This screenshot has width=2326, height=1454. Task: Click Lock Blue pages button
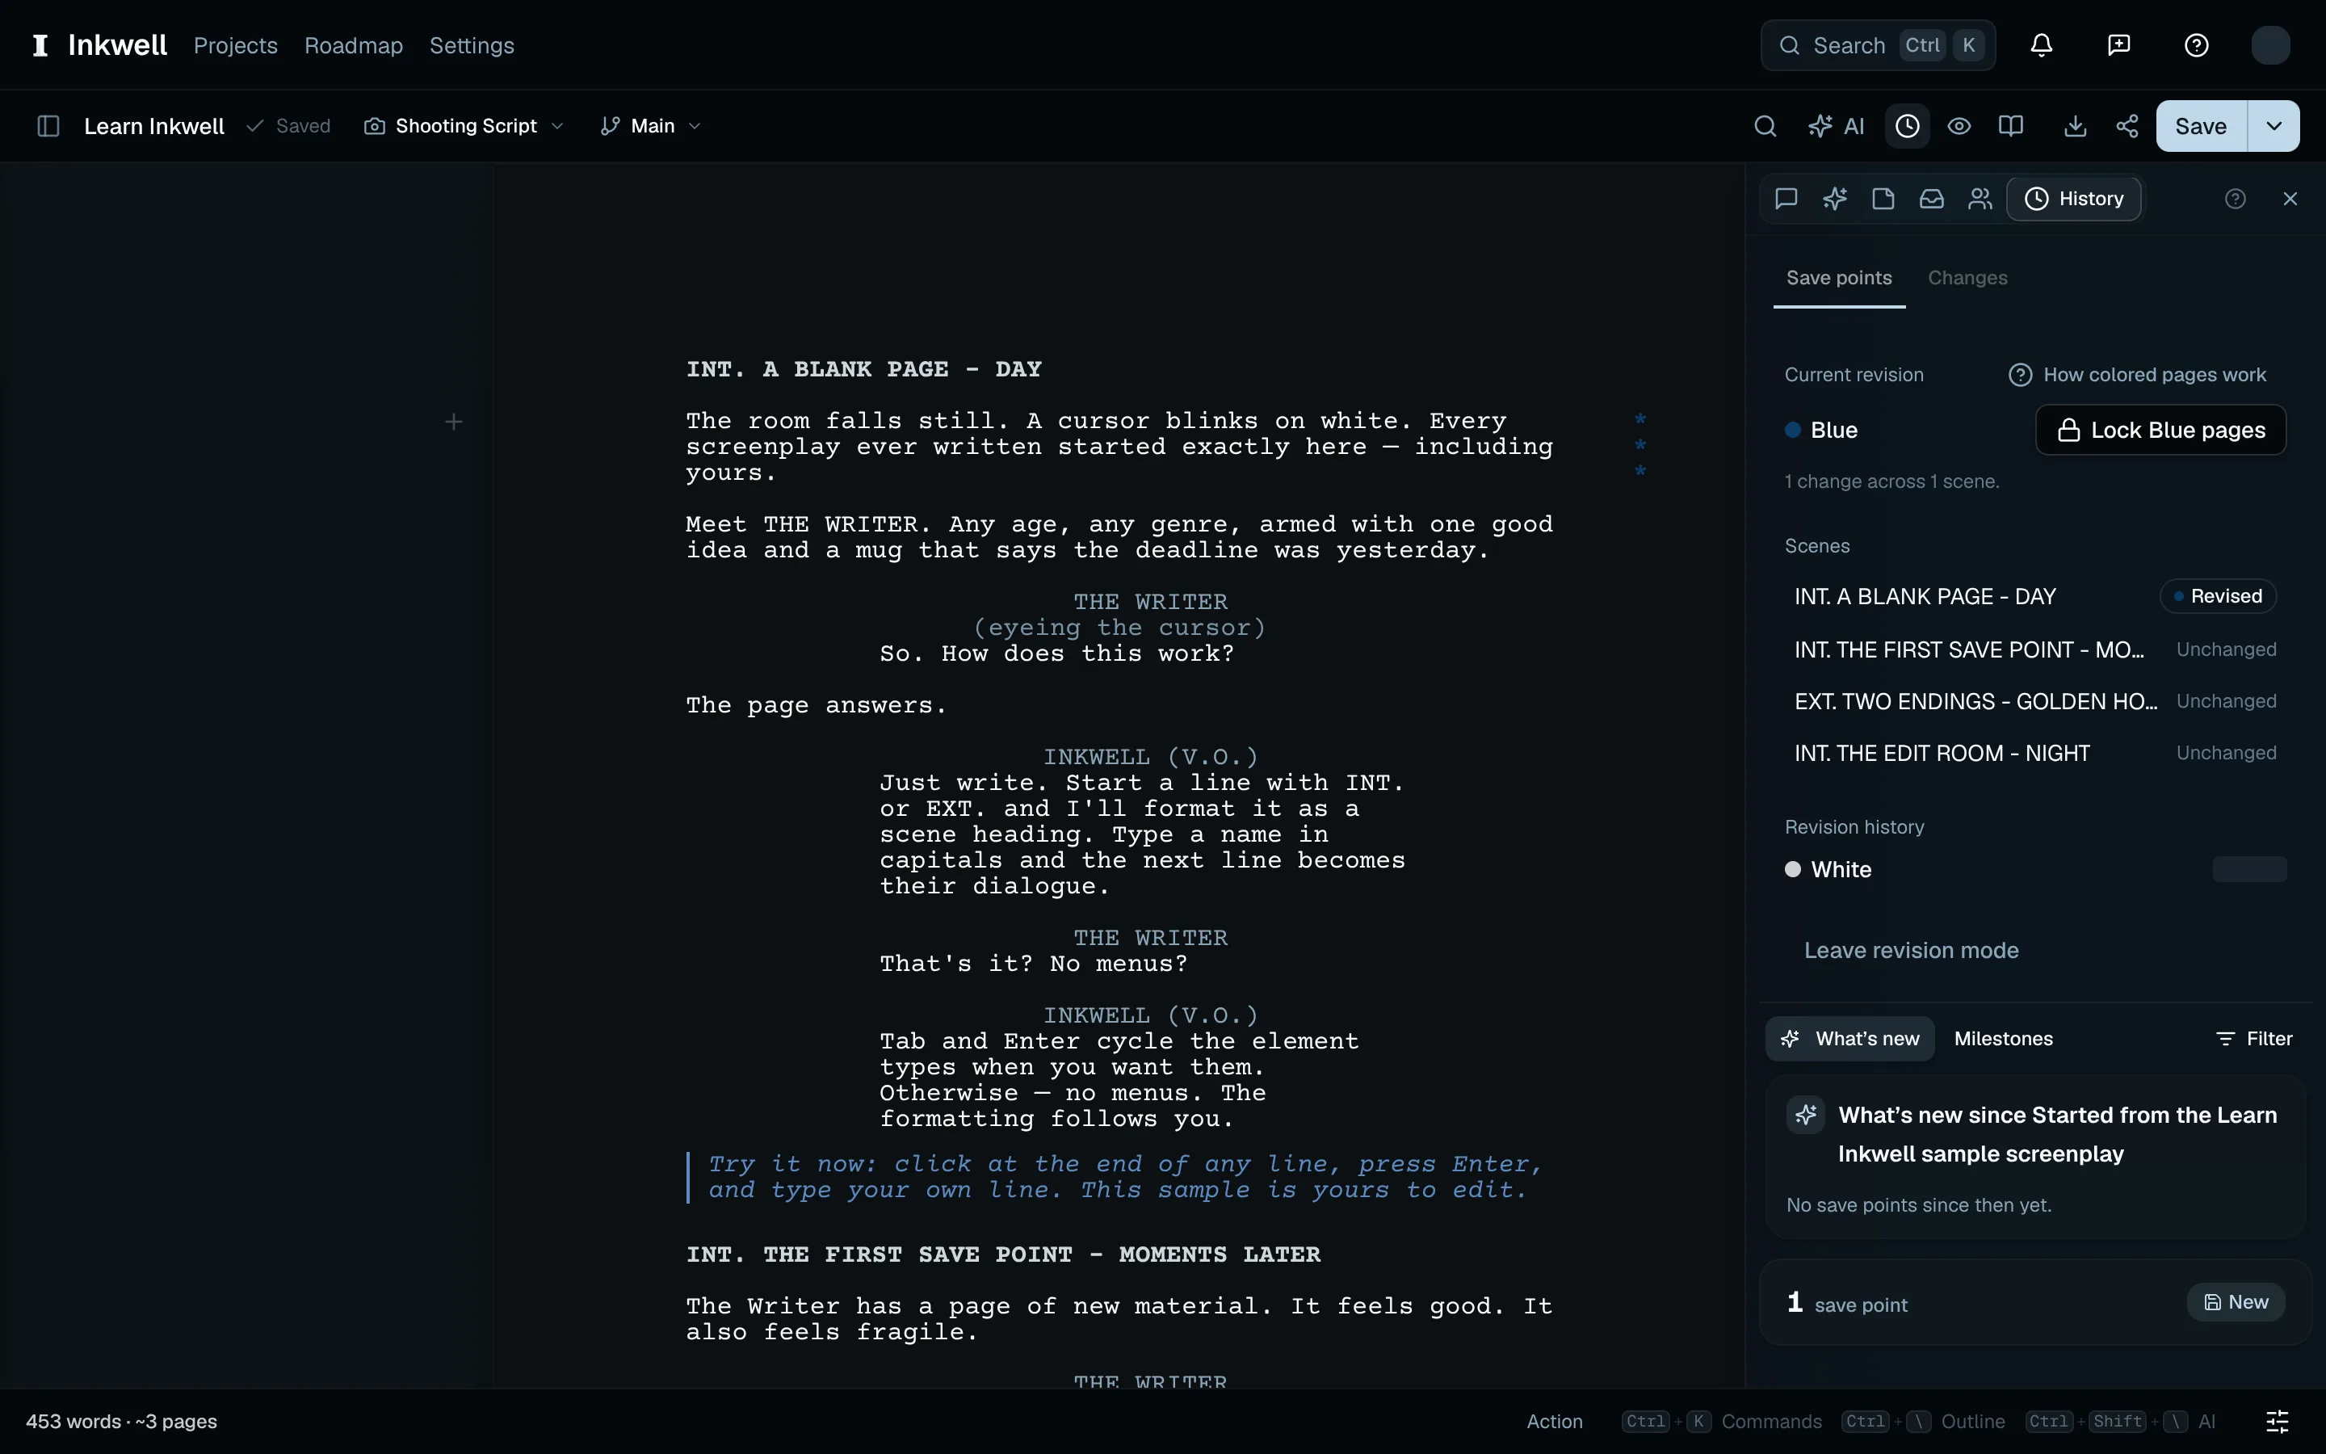pyautogui.click(x=2160, y=430)
